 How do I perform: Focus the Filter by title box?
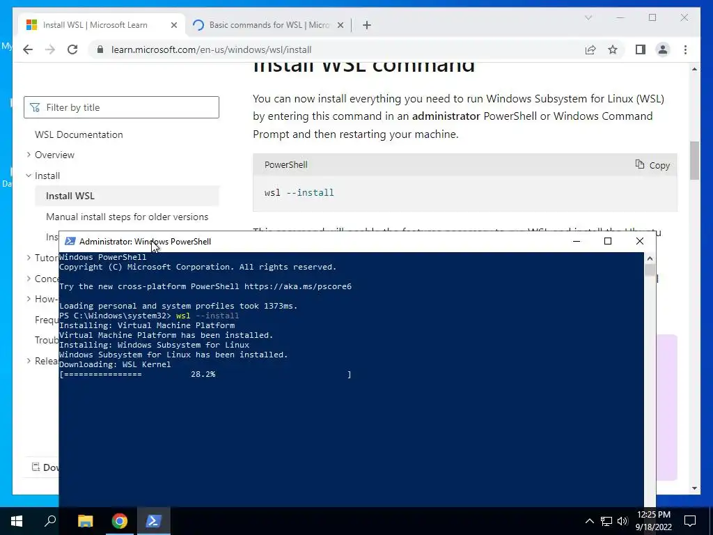coord(121,107)
